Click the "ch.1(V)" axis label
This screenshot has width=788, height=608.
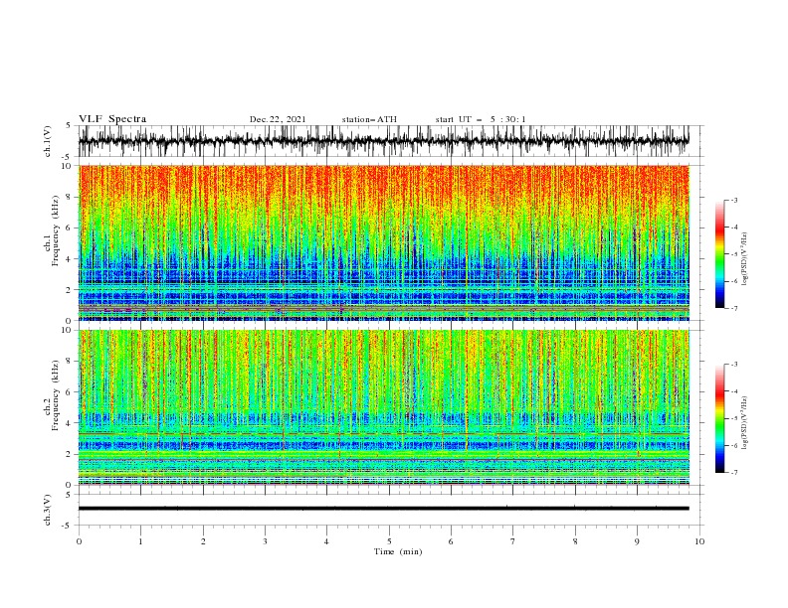coord(47,141)
